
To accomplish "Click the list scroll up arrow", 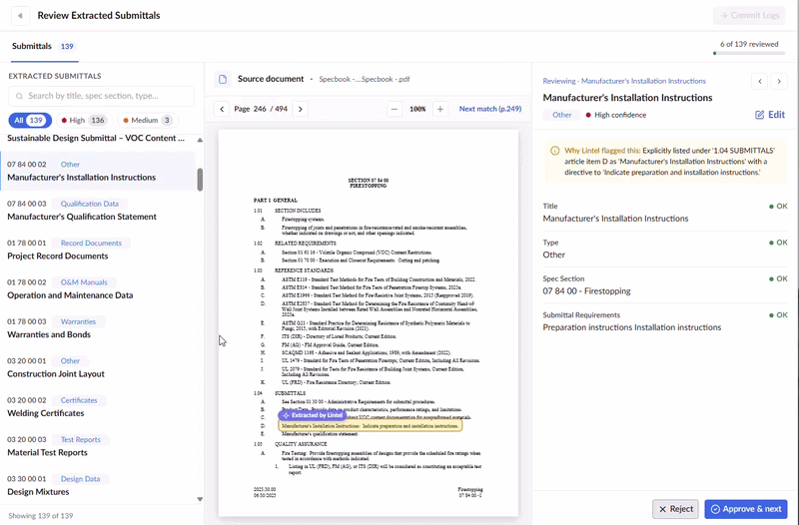I will point(200,140).
